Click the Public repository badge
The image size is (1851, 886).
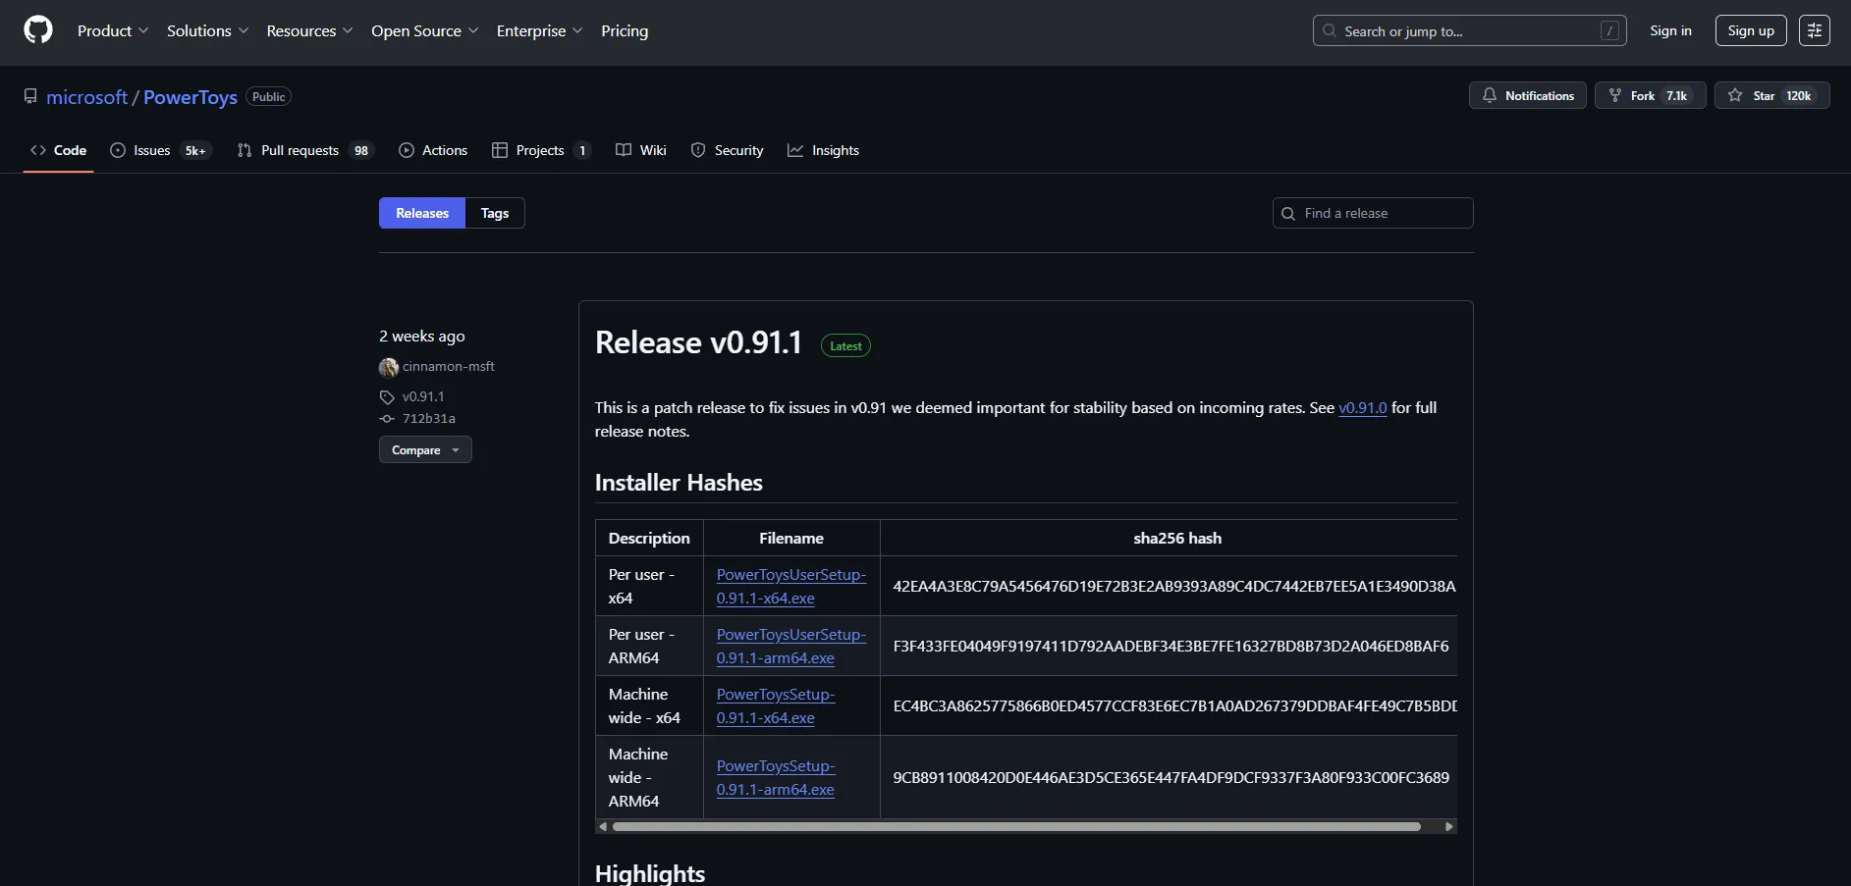tap(268, 96)
